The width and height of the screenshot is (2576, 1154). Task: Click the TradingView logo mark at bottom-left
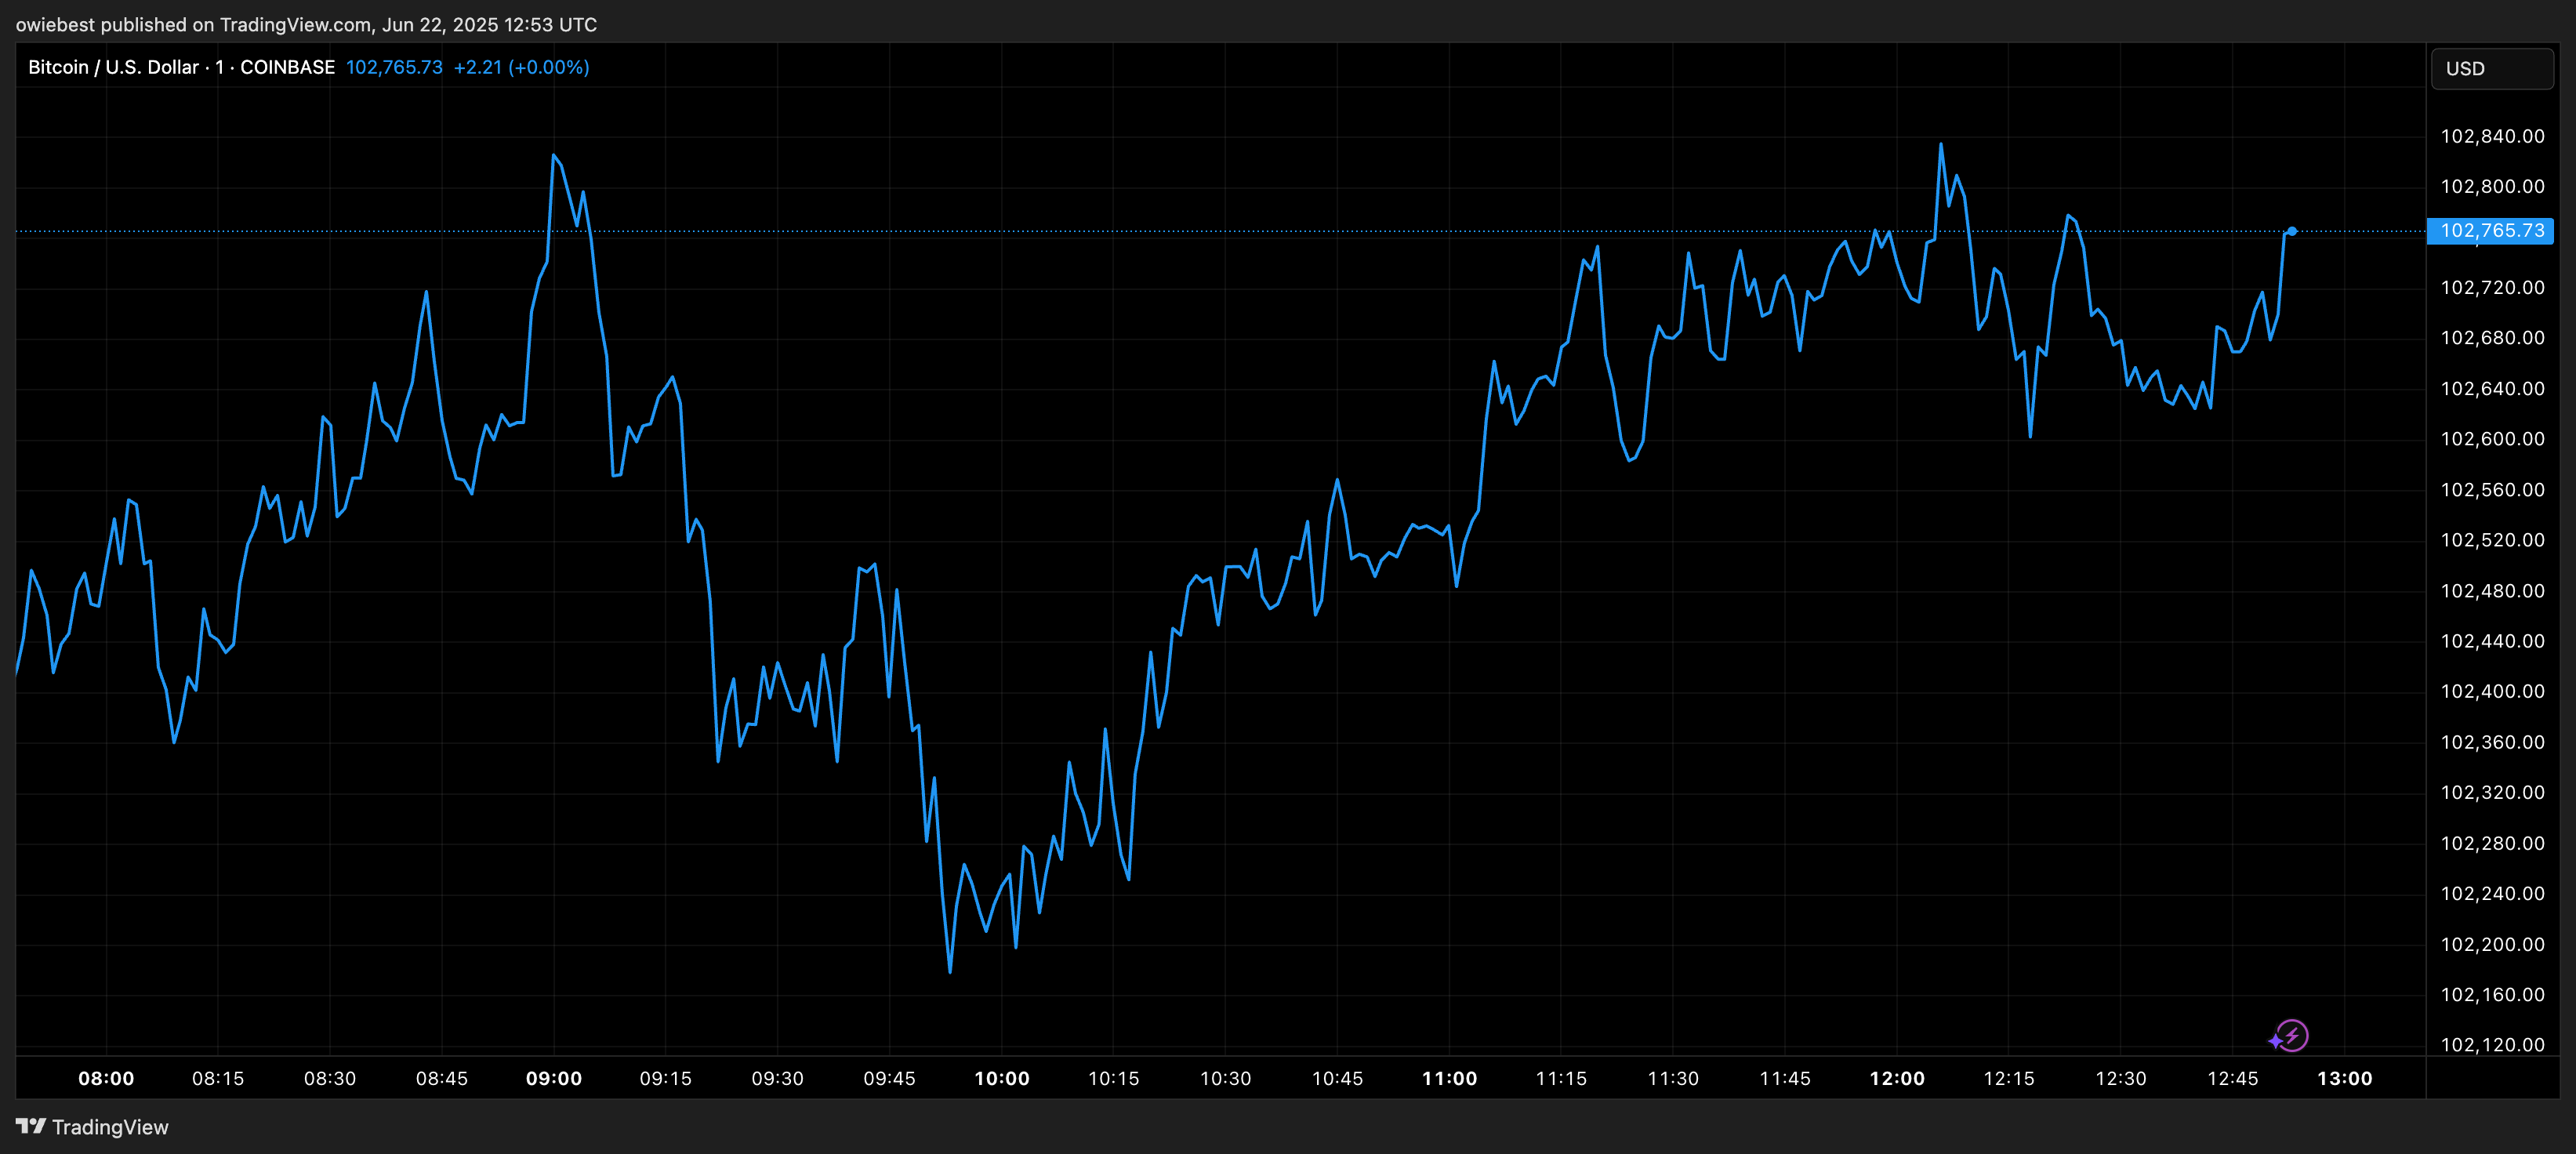pos(31,1126)
